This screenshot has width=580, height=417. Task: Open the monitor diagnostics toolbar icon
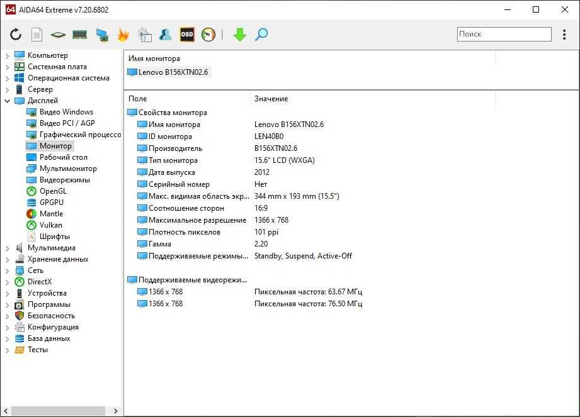102,35
